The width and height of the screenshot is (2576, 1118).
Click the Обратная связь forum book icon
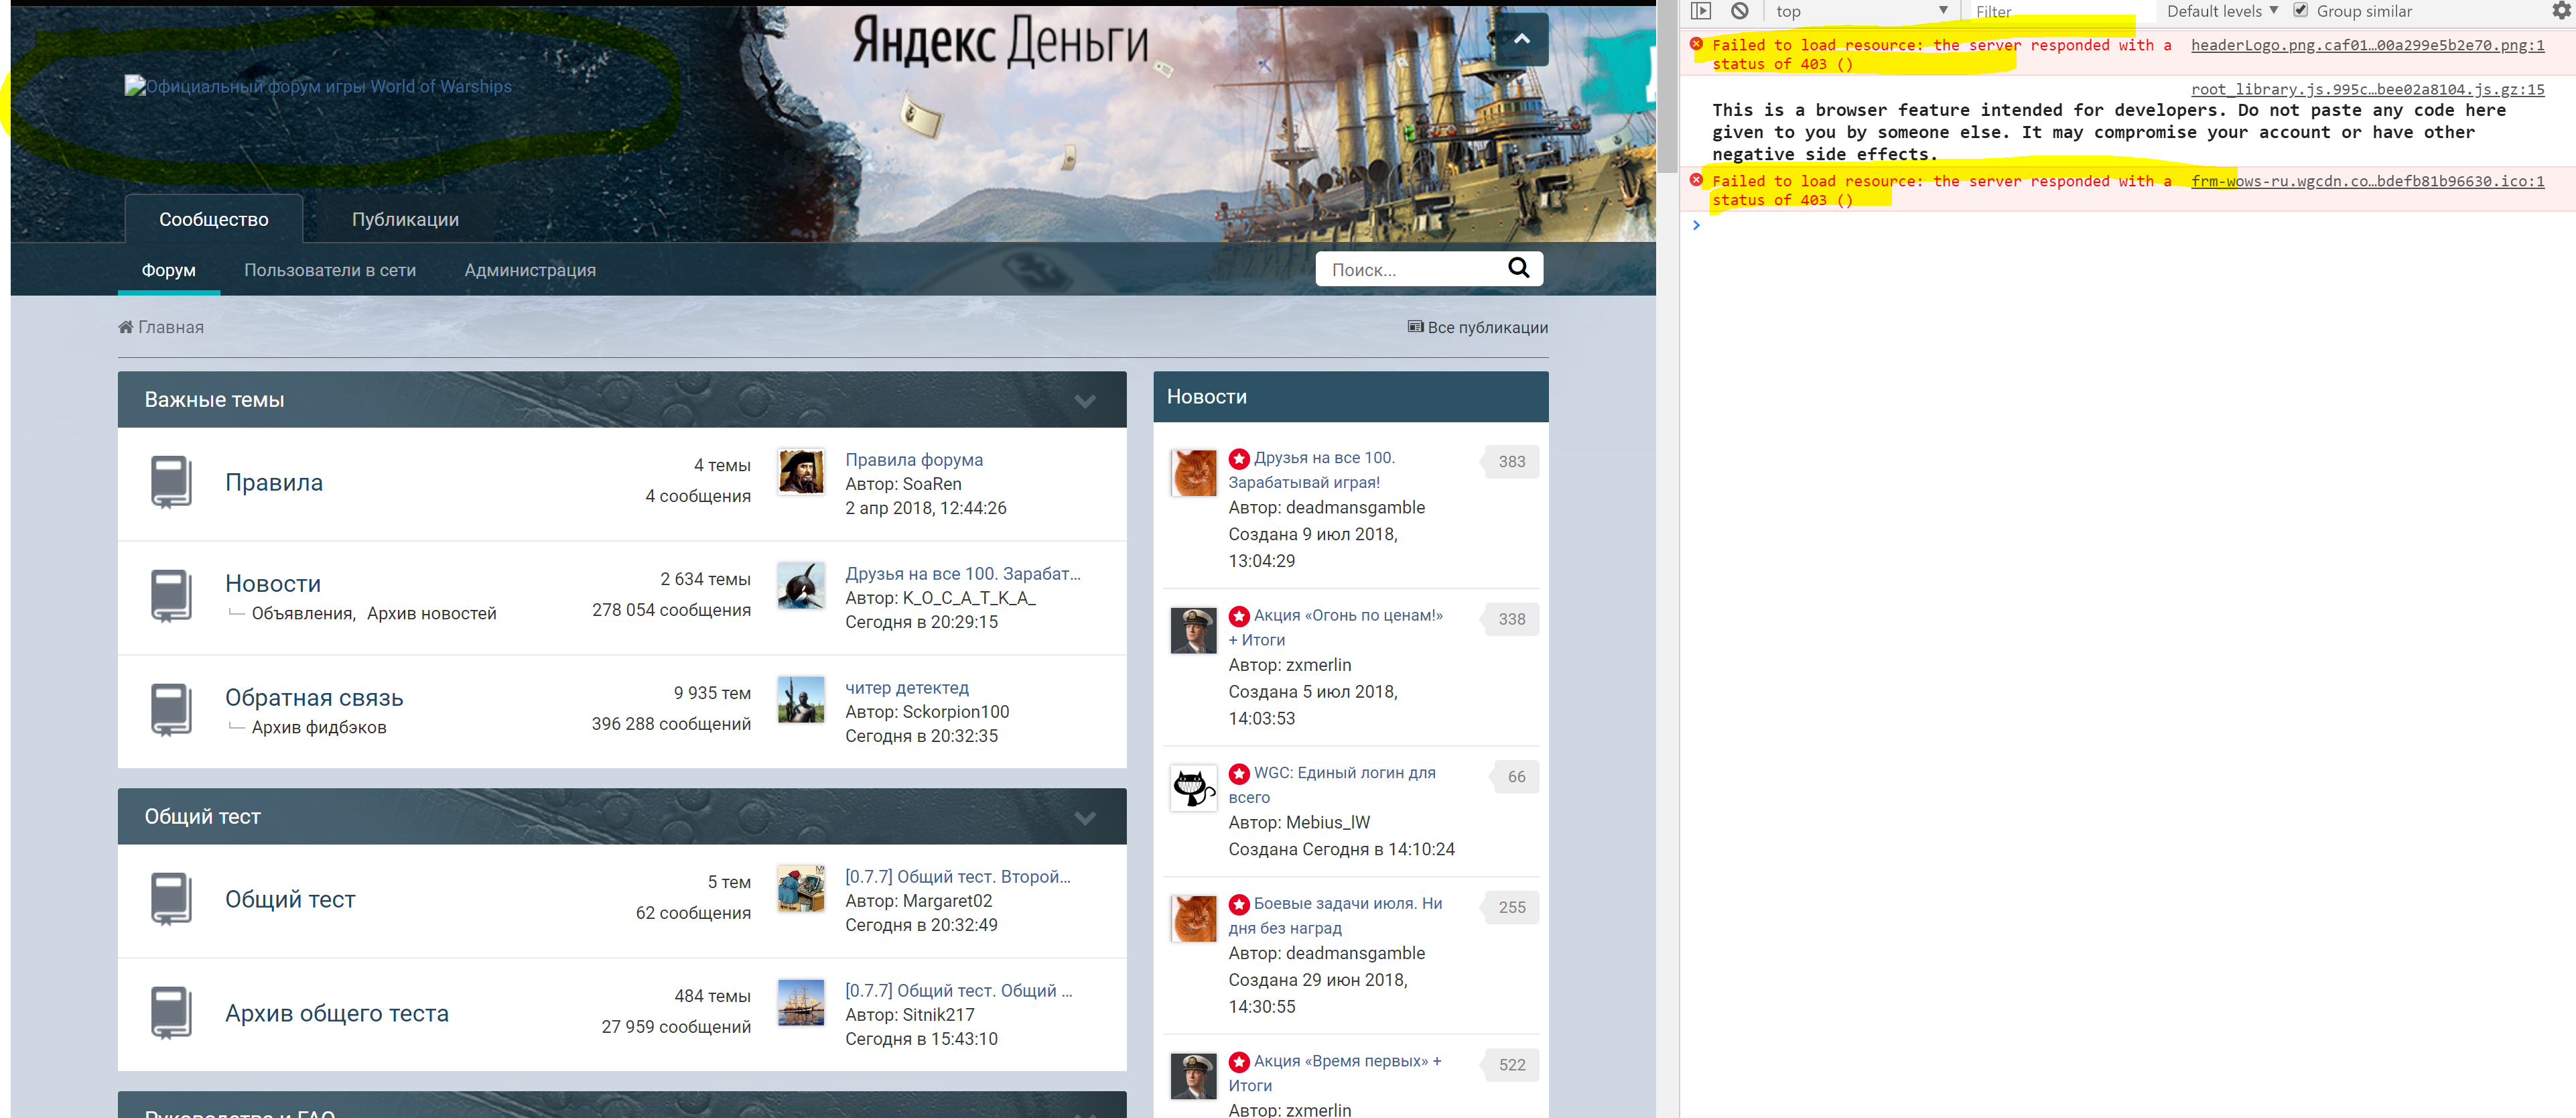tap(171, 710)
